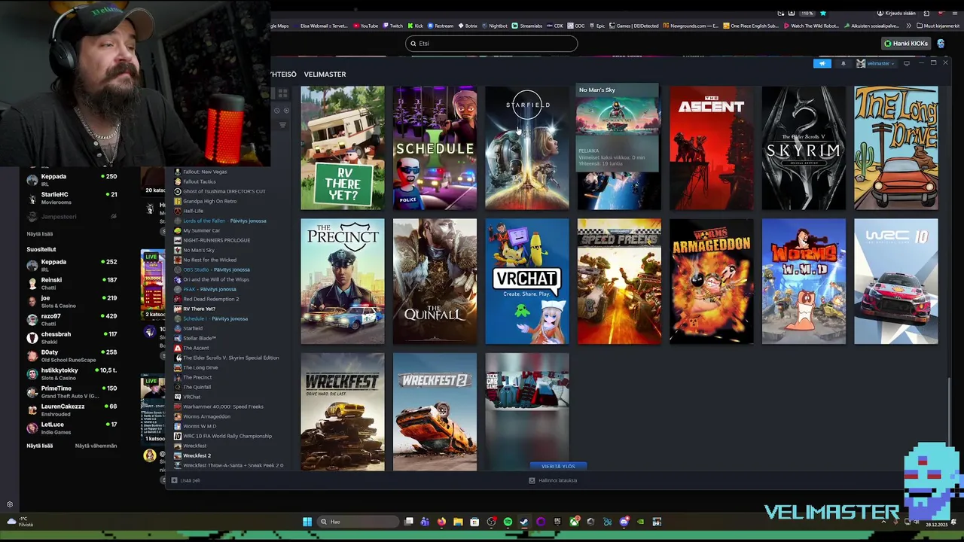This screenshot has height=542, width=964.
Task: Open the Nightbot bookmark
Action: pos(494,26)
